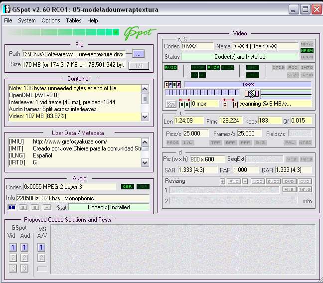Click the MPG4 indicator
Screen dimensions: 323x283
(x=307, y=50)
